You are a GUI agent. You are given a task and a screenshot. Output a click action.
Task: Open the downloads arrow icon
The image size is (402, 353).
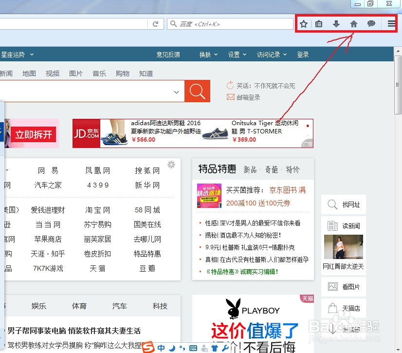(x=336, y=24)
